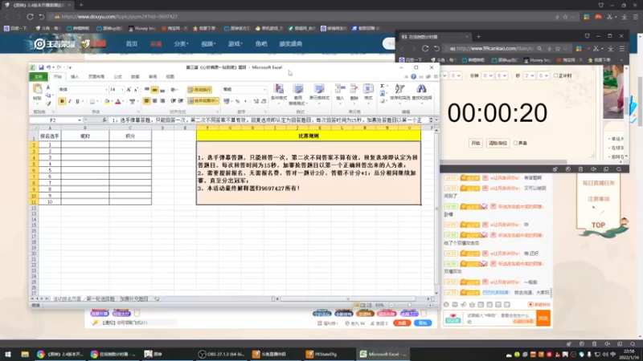The width and height of the screenshot is (643, 361).
Task: Switch to the Insert ribbon tab
Action: click(x=75, y=76)
